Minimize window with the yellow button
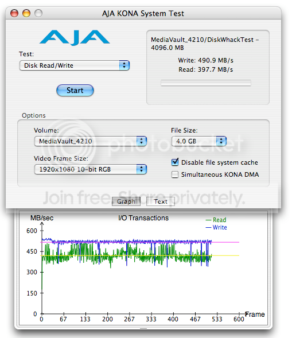 [26, 13]
